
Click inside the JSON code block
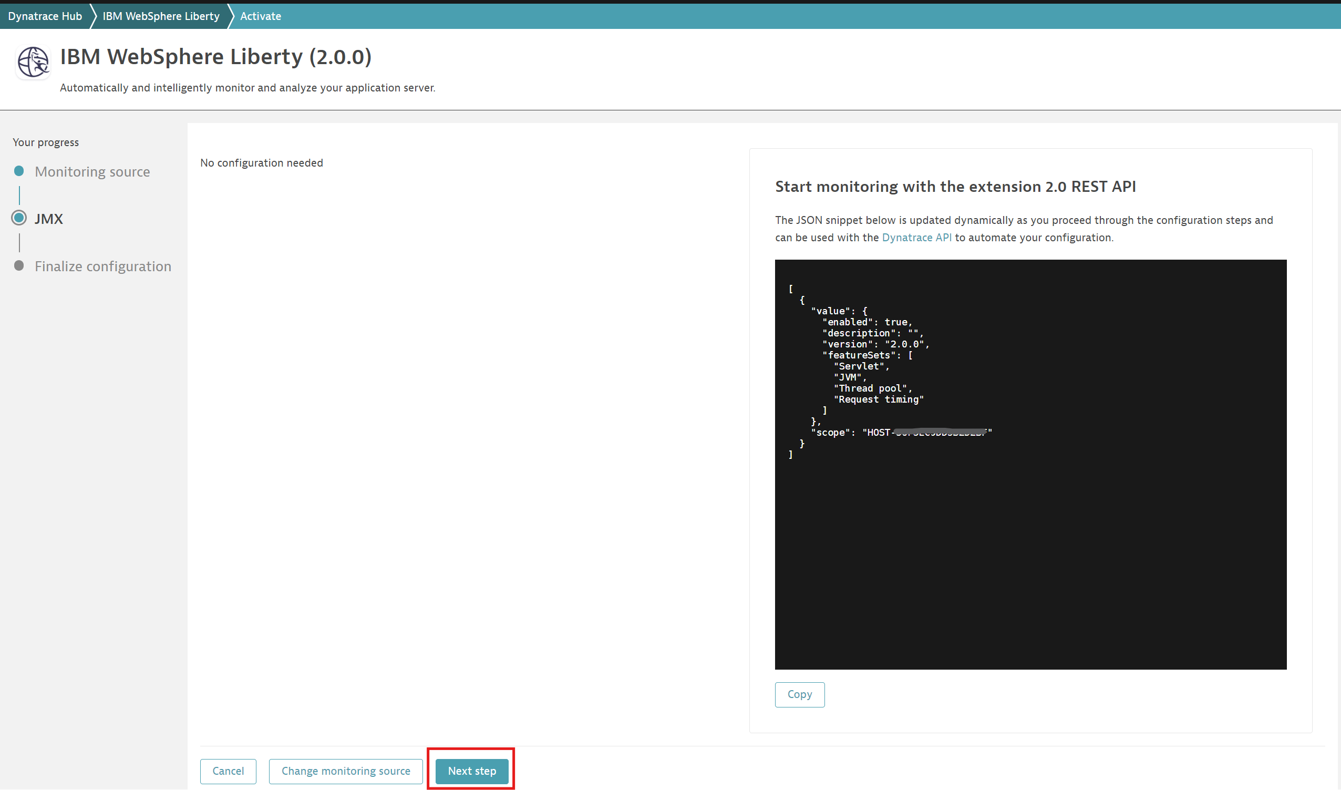tap(1030, 532)
